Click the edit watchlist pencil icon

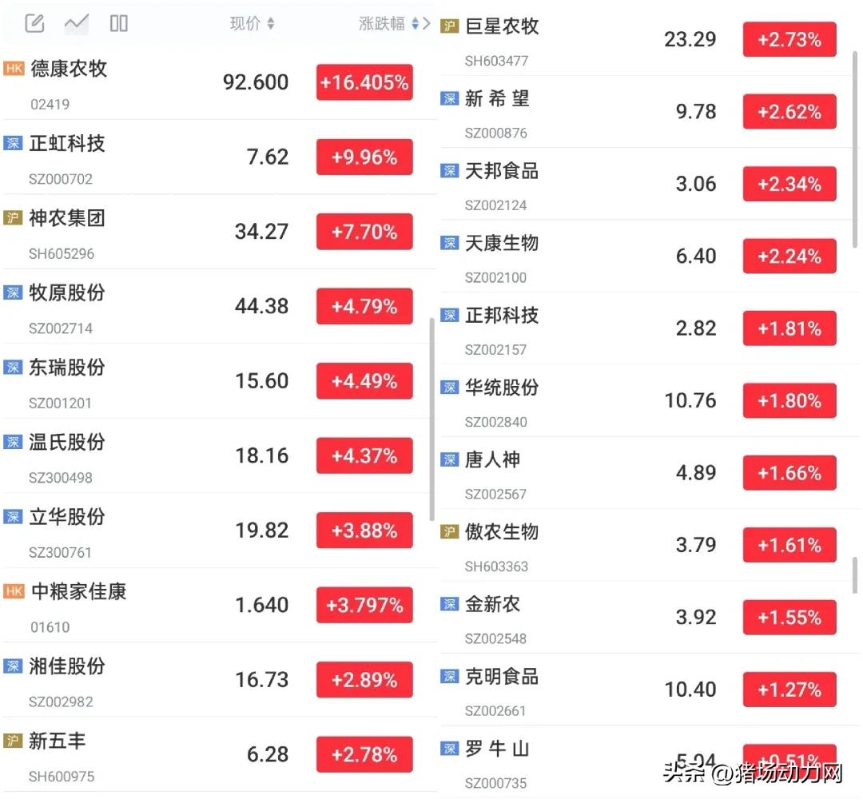[34, 23]
